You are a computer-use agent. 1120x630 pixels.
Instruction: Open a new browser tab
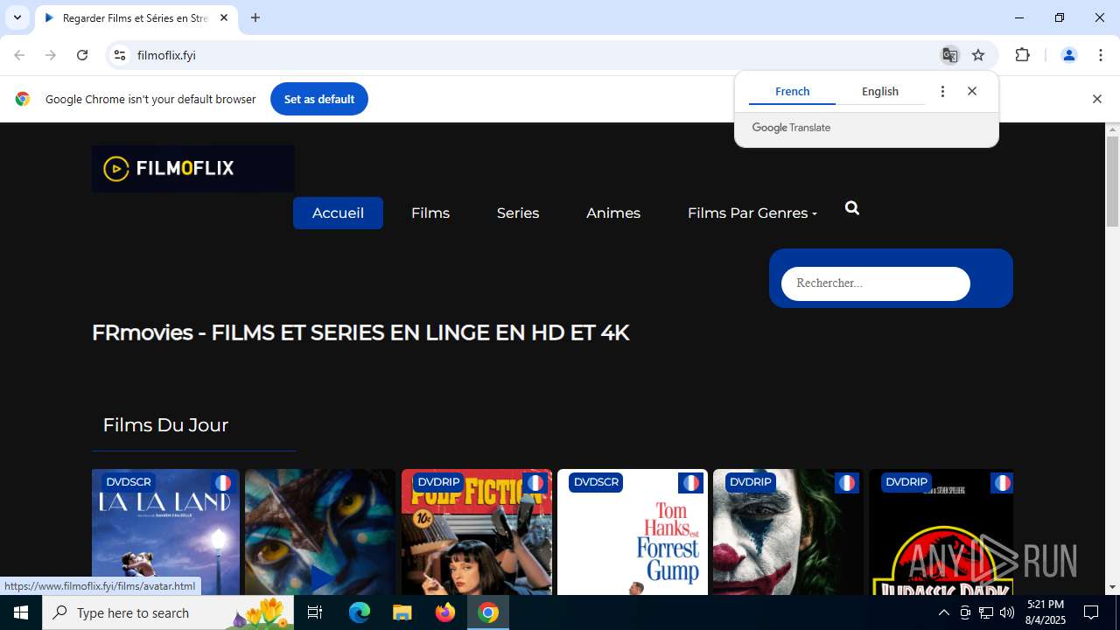point(255,17)
